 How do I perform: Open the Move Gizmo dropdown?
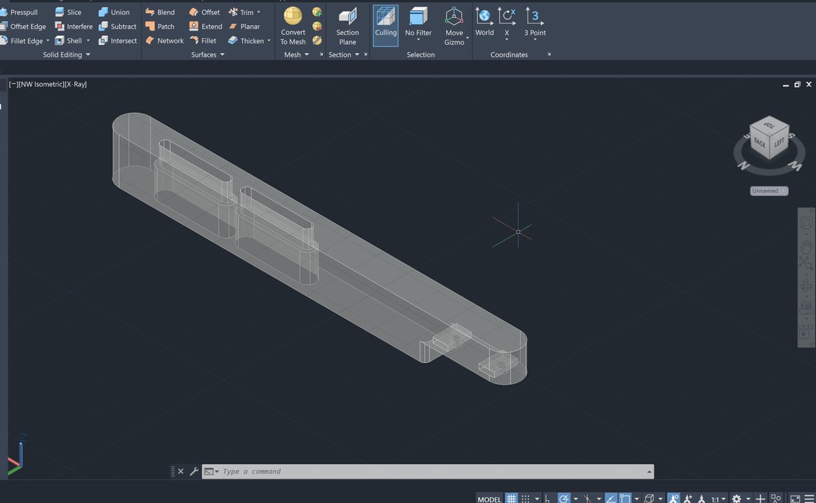[x=468, y=37]
